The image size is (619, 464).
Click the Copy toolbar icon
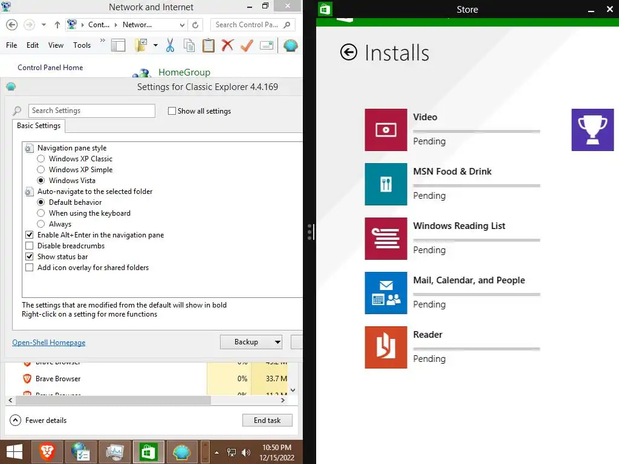(x=189, y=45)
